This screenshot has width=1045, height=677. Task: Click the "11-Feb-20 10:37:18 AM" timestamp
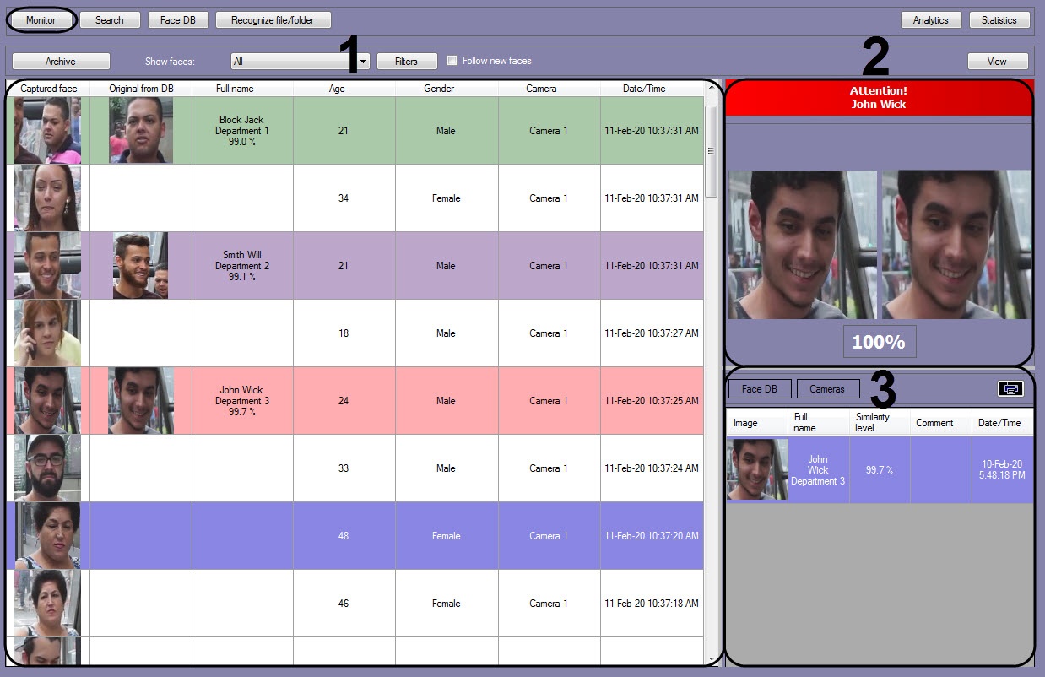(652, 604)
